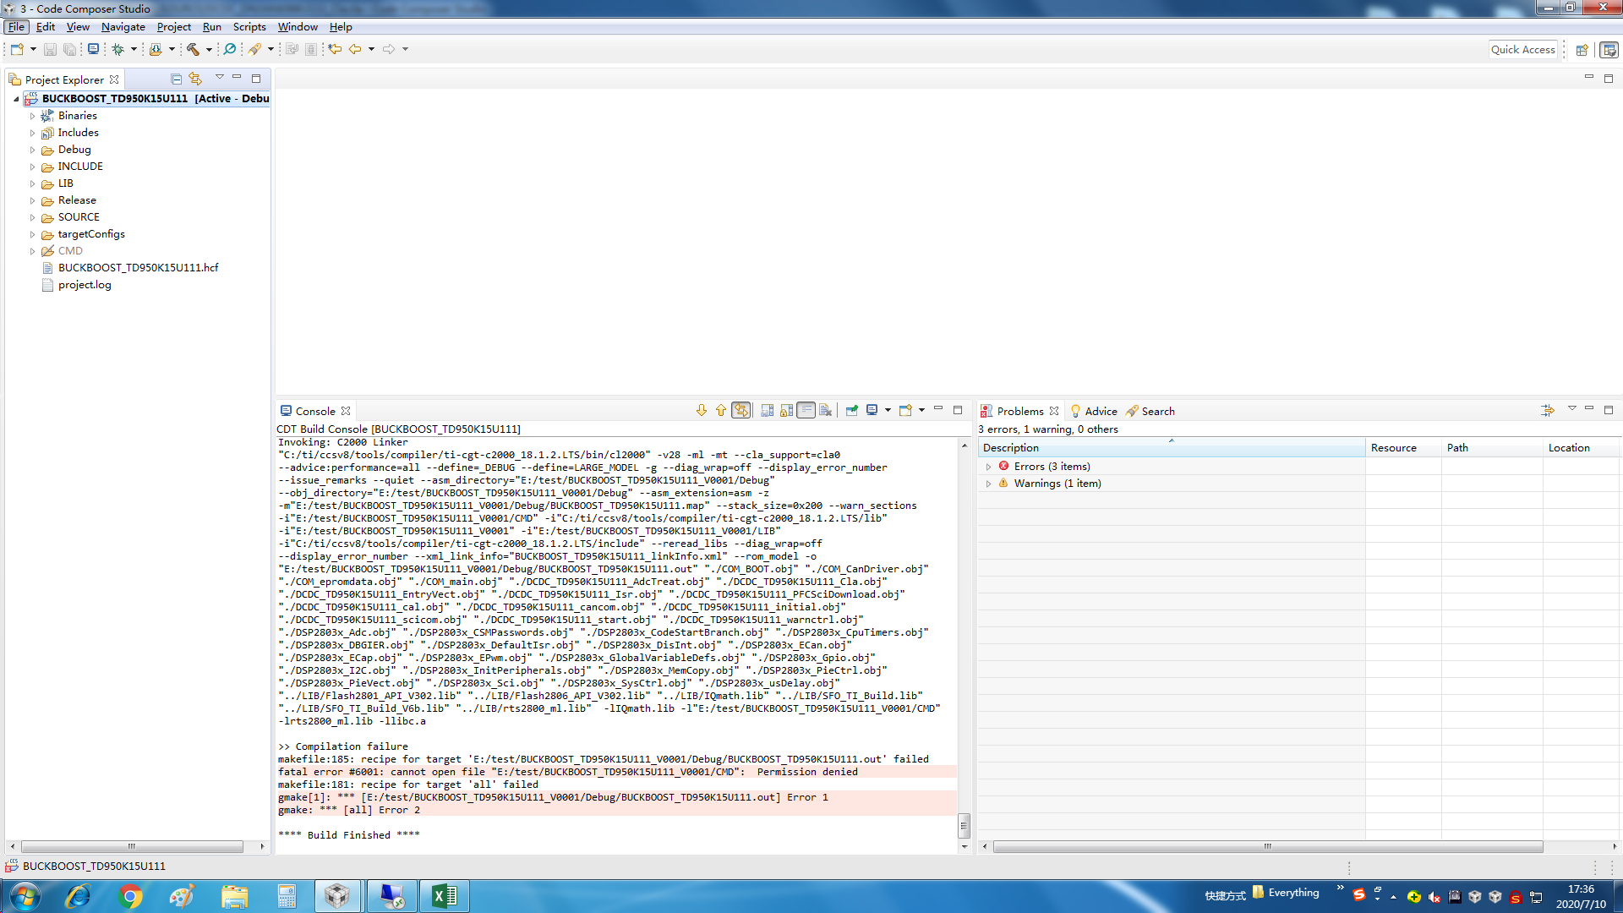Navigate back using the back arrow icon

pos(358,48)
